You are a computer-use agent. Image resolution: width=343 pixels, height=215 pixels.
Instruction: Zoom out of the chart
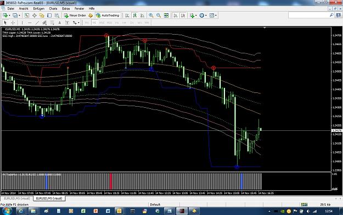click(159, 15)
